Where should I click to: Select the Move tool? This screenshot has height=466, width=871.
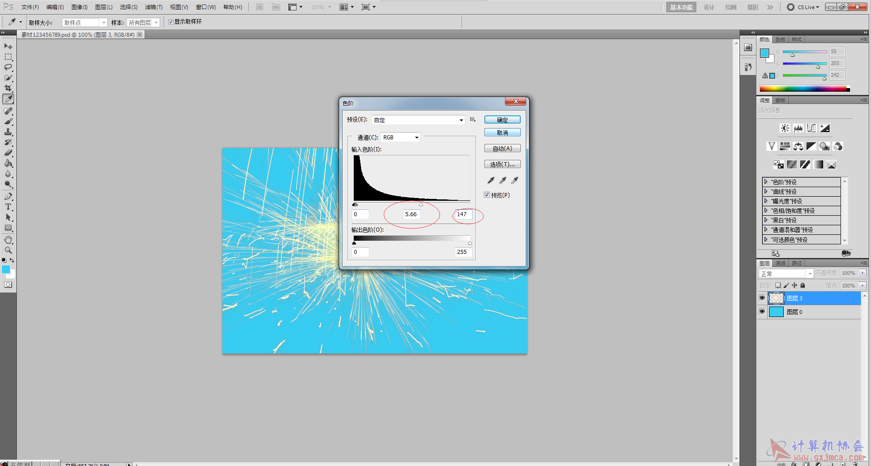coord(8,46)
